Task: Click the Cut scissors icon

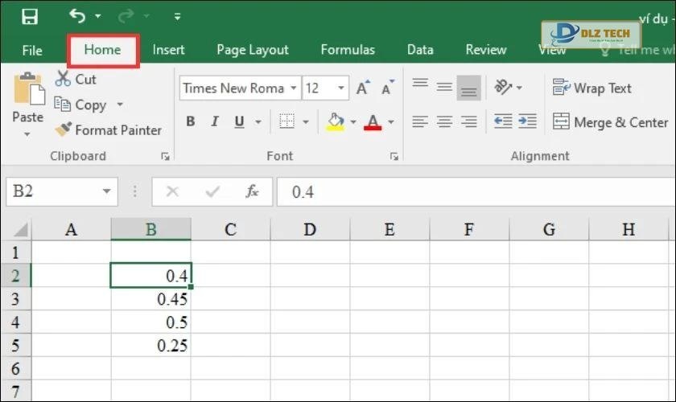Action: [64, 79]
